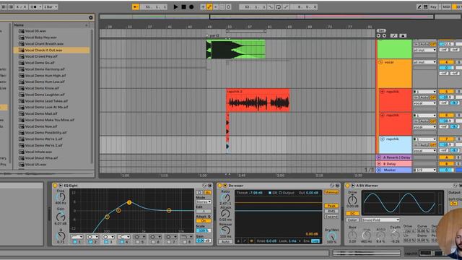Click the De-esser Dry/Wet knob

click(331, 236)
